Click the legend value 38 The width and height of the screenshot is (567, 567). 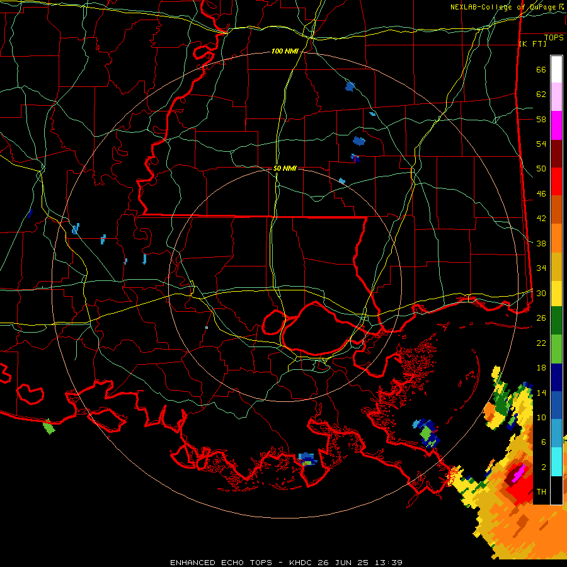click(x=541, y=244)
